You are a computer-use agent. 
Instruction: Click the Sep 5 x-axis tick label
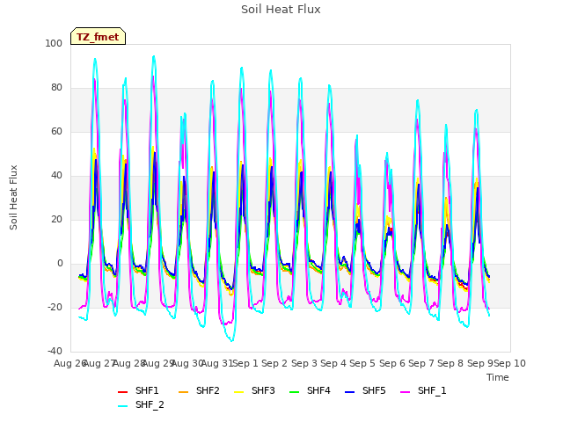(x=362, y=363)
